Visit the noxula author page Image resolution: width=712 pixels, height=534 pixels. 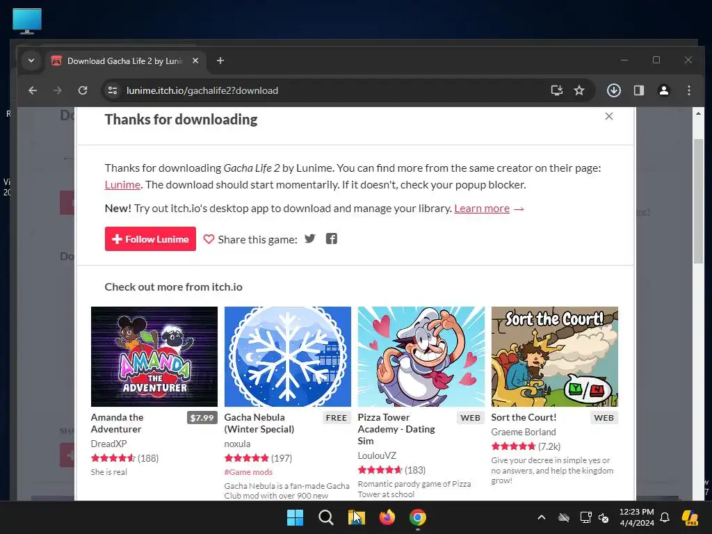[x=238, y=444]
